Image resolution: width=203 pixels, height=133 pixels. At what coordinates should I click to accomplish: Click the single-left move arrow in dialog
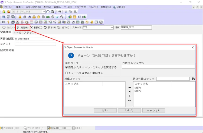click(x=130, y=92)
